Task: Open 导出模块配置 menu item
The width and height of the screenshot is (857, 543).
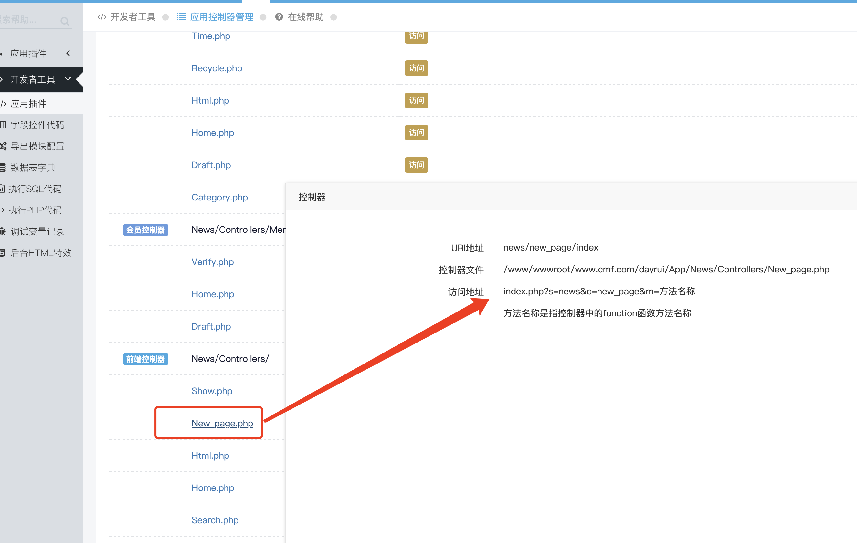Action: pyautogui.click(x=37, y=146)
